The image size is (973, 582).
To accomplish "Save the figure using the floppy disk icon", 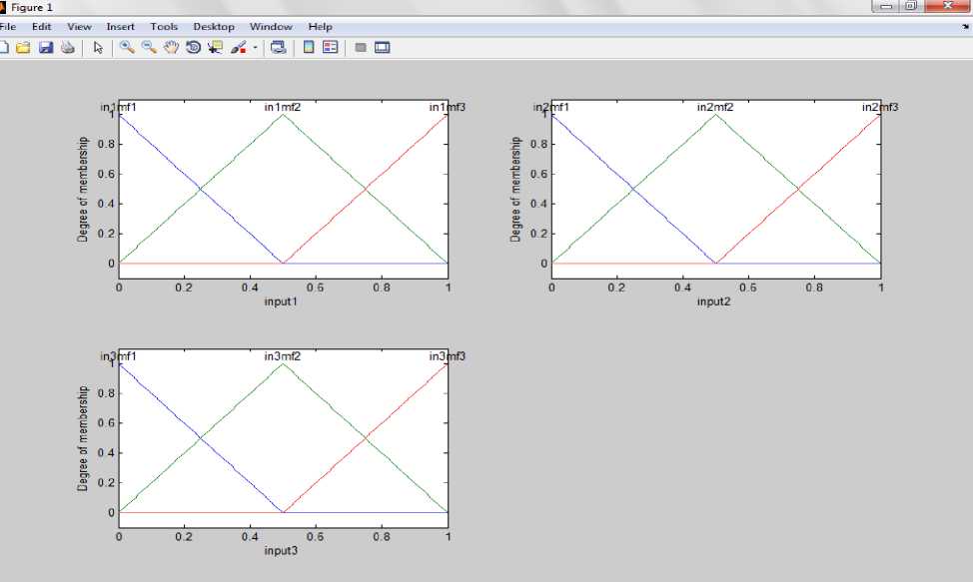I will tap(46, 48).
